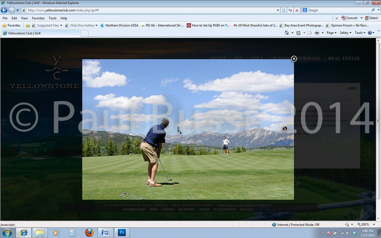Expand the Print dropdown arrow
The width and height of the screenshot is (381, 238).
tap(323, 33)
